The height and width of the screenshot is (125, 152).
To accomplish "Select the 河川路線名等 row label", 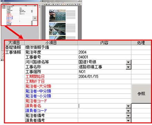I will 37,62.
